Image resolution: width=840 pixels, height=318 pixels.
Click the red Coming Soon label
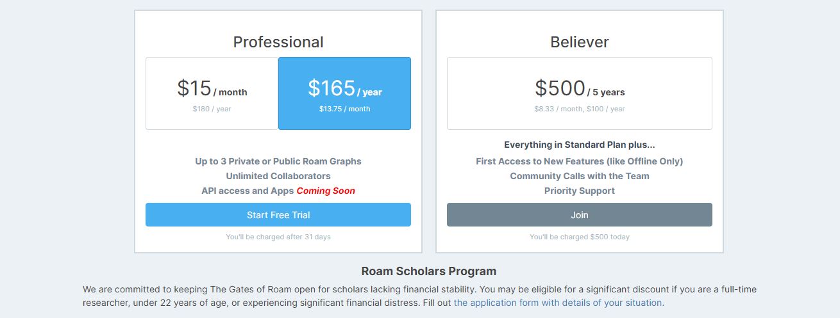point(325,191)
